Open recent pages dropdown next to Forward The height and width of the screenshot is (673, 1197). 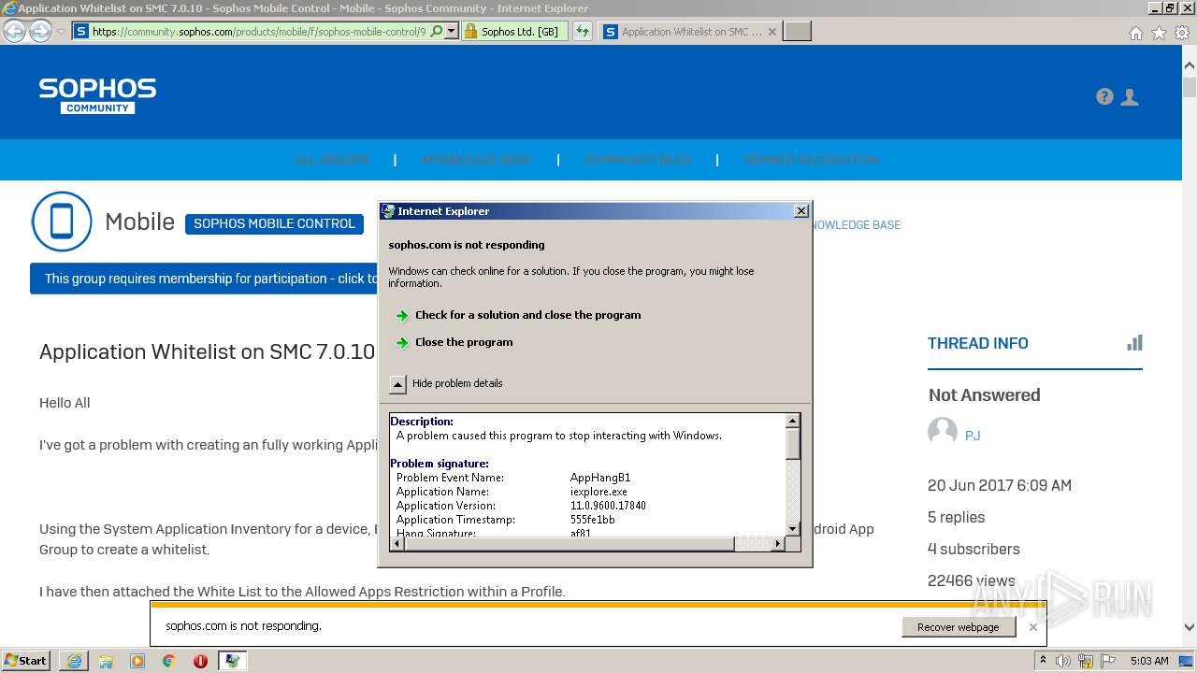(x=61, y=32)
